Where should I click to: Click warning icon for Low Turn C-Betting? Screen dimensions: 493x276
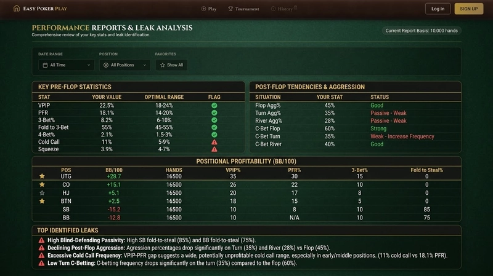[41, 263]
